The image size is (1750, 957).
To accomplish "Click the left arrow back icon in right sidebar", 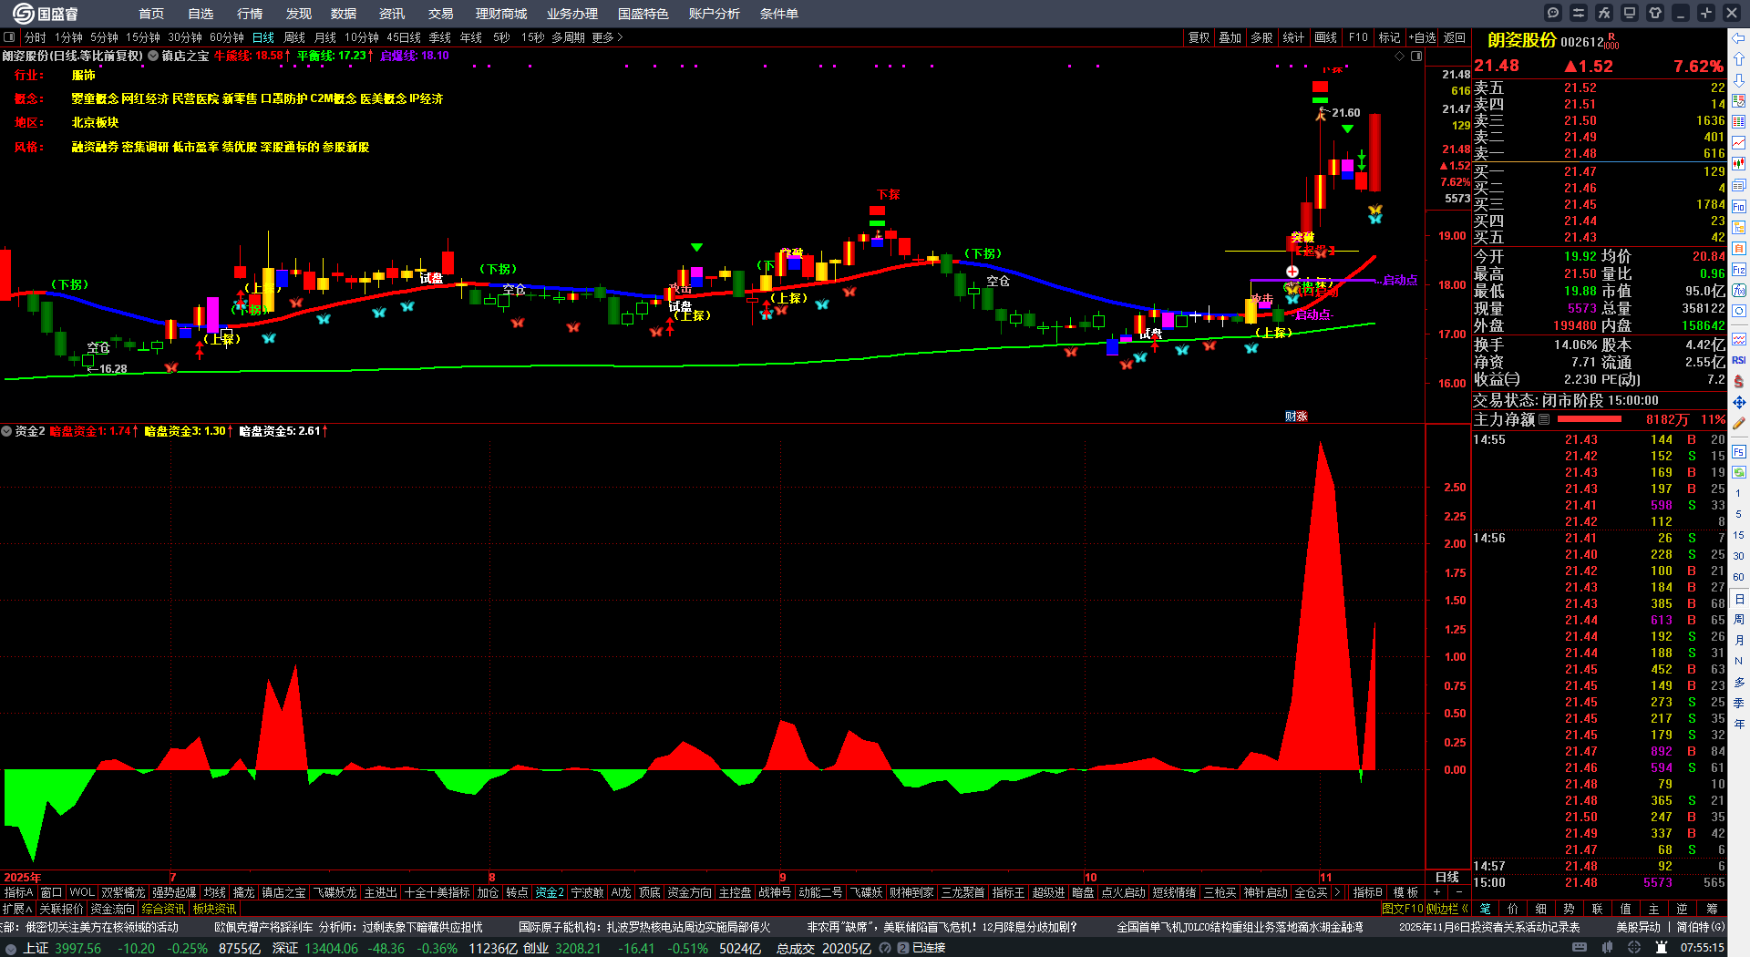I will point(1739,38).
